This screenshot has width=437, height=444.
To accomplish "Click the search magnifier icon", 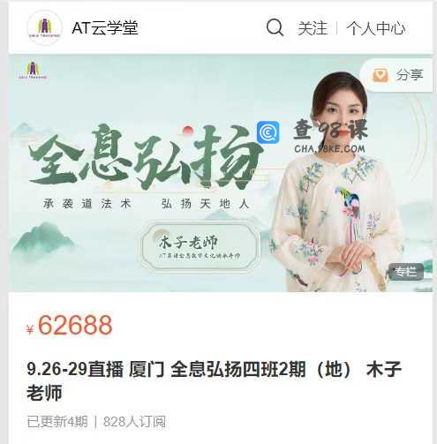I will pyautogui.click(x=275, y=27).
